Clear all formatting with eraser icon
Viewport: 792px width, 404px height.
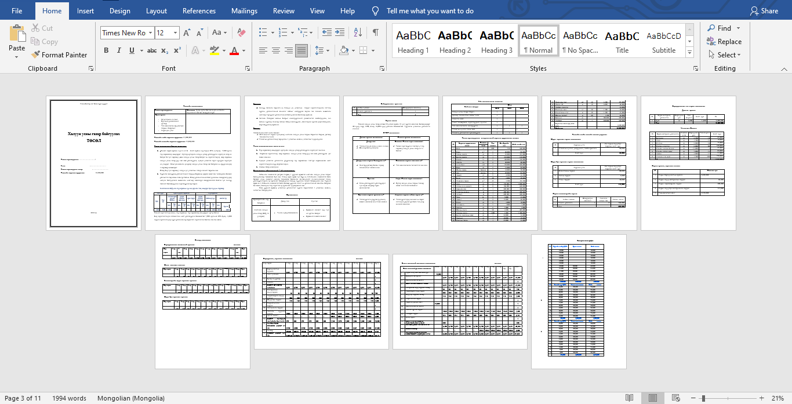click(x=242, y=33)
